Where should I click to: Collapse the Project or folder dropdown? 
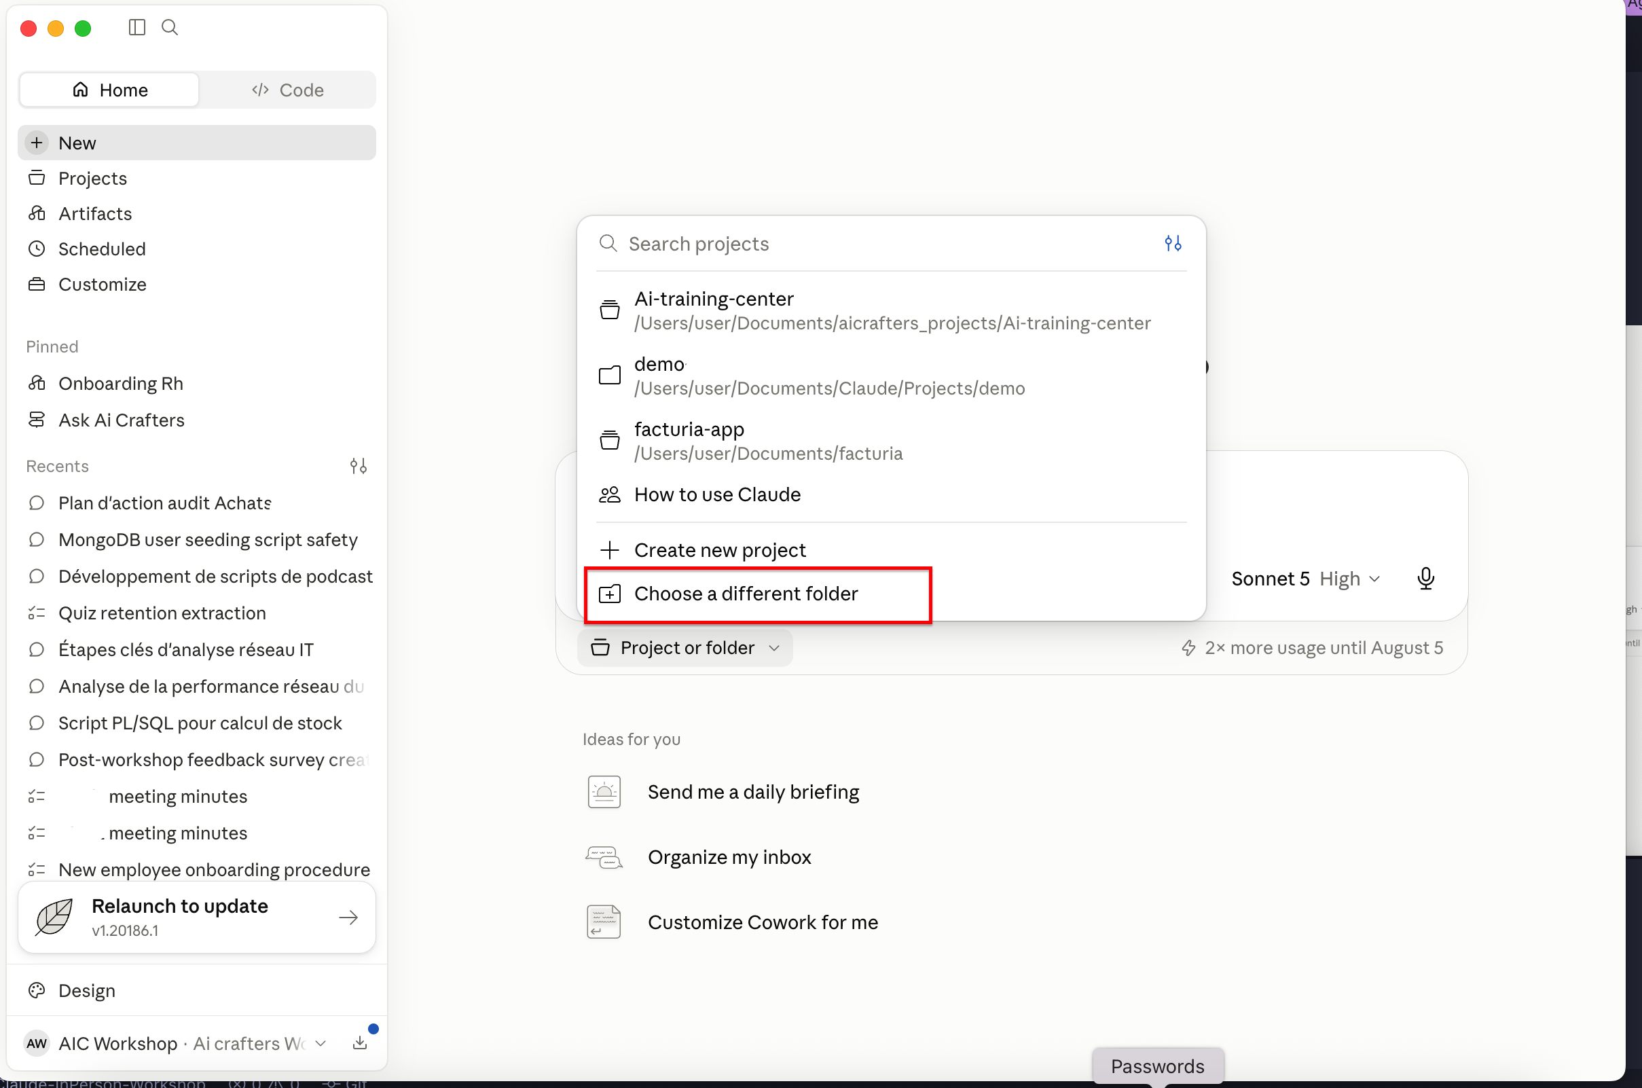click(685, 648)
